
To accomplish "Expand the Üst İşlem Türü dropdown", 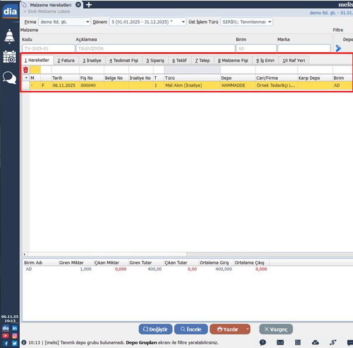I will [270, 22].
